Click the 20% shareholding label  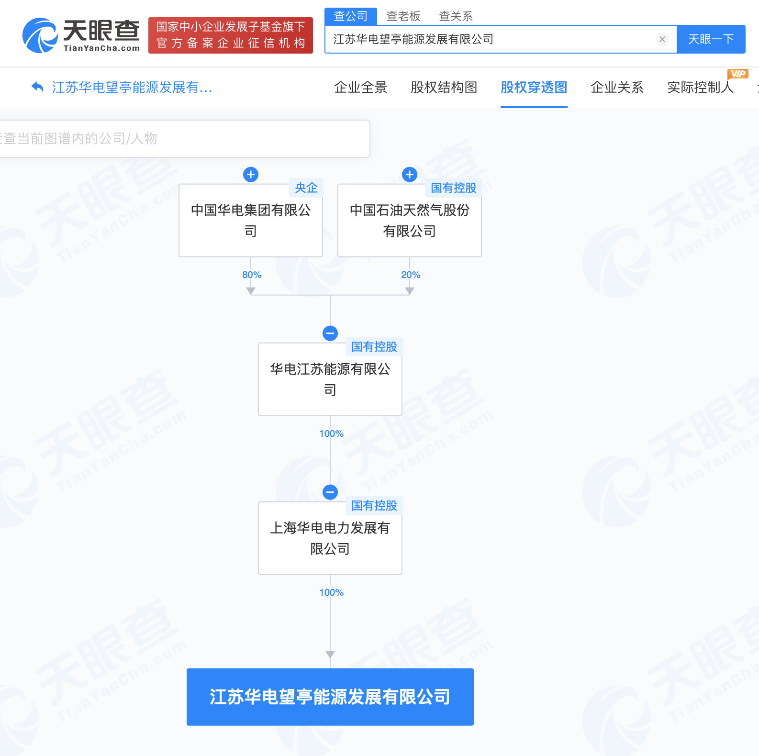[x=411, y=275]
